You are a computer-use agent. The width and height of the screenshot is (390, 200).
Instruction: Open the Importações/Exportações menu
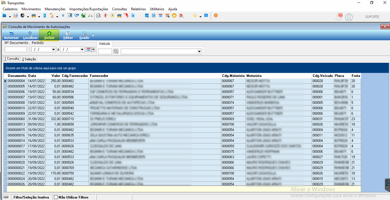pyautogui.click(x=89, y=9)
